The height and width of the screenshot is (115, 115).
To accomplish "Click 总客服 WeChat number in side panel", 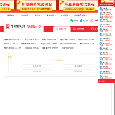I will click(x=107, y=10).
